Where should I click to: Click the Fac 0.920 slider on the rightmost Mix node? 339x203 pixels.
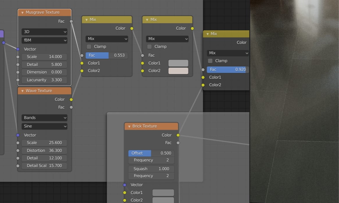[227, 69]
